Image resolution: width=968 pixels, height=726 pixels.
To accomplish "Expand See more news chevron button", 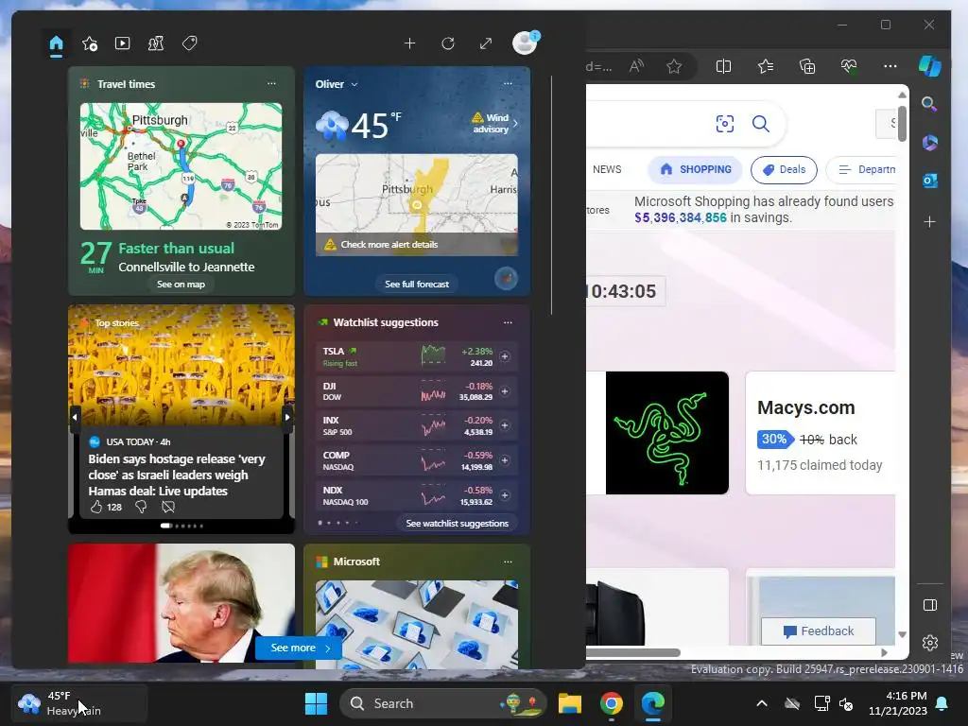I will coord(298,648).
